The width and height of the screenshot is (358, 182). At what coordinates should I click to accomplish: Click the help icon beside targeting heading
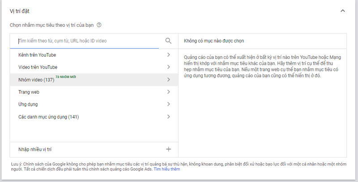pos(99,25)
